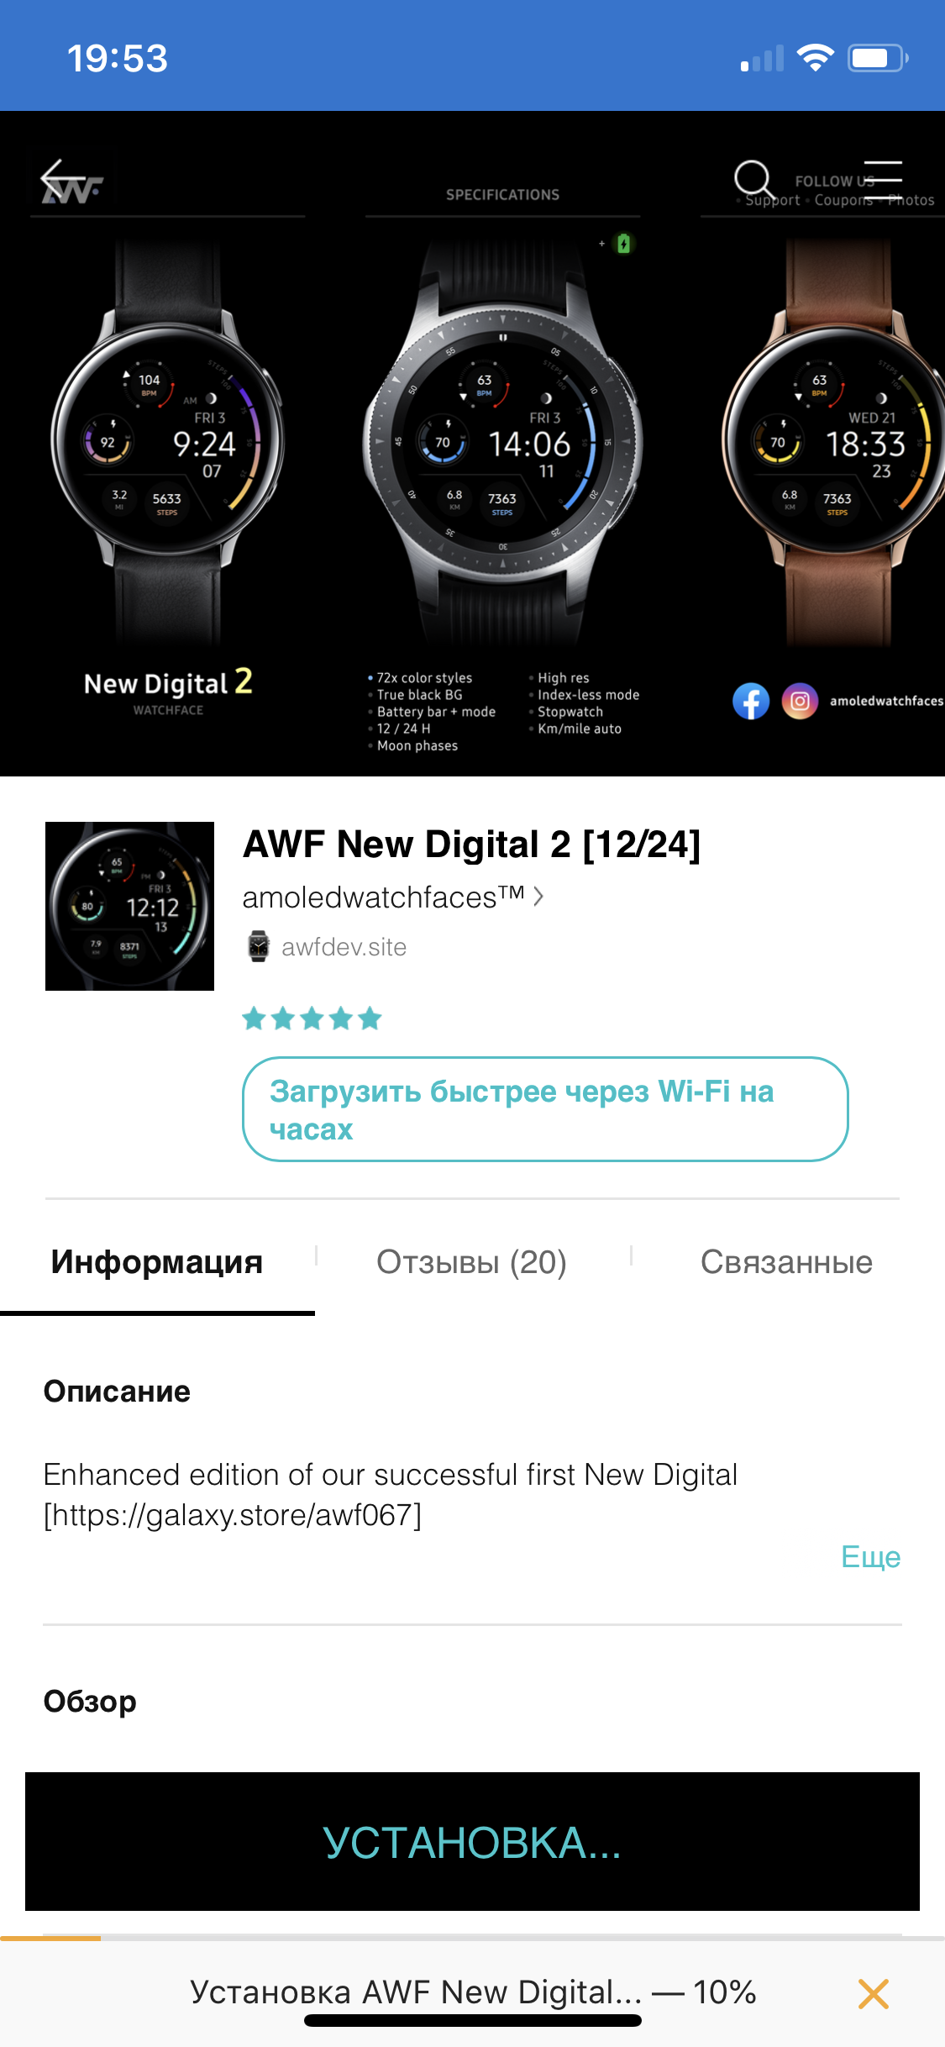Select the Информация tab
This screenshot has height=2047, width=945.
click(x=157, y=1262)
